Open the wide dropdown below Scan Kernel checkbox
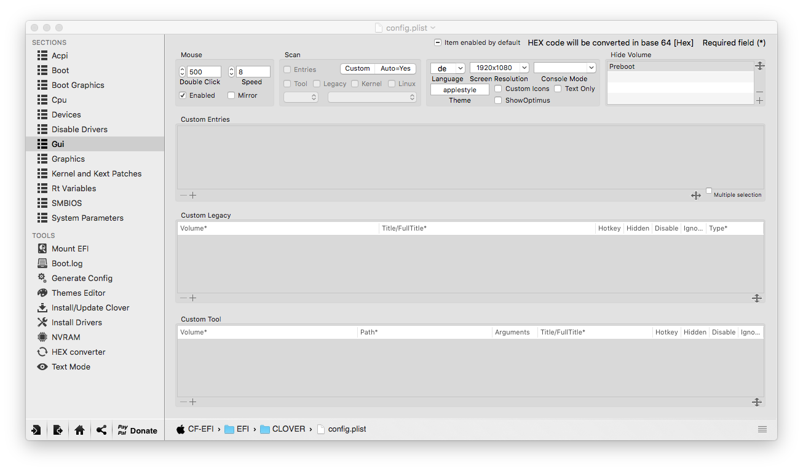 (x=372, y=97)
